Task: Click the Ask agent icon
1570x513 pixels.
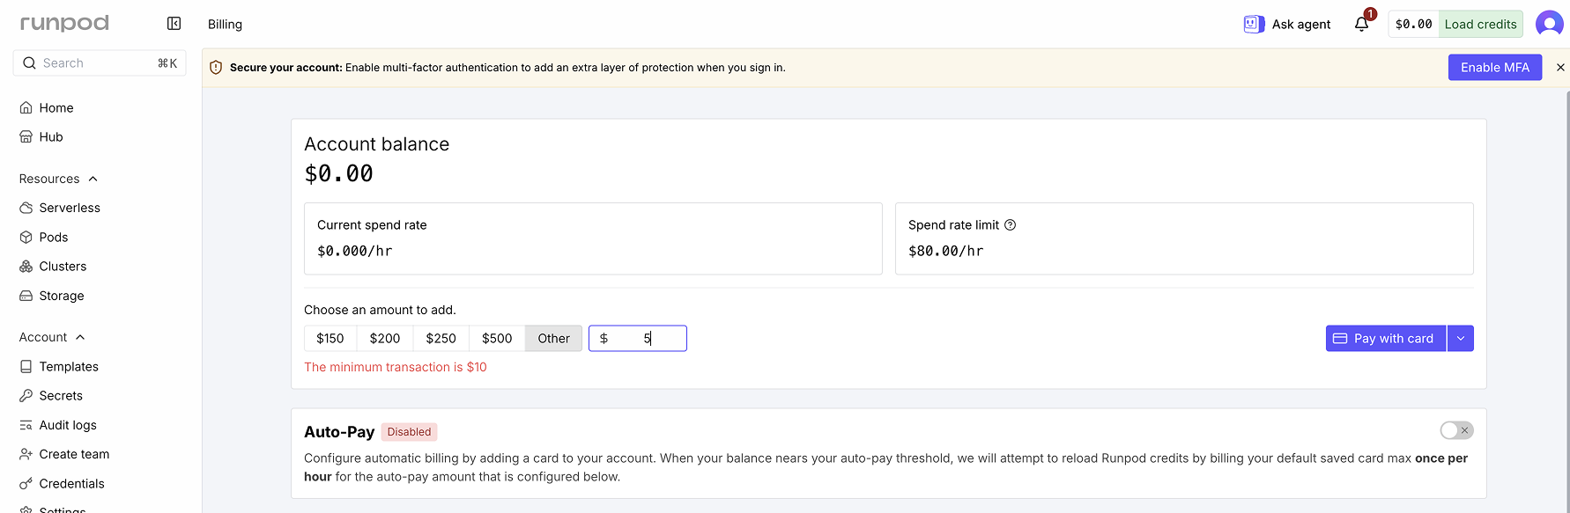Action: [1254, 24]
